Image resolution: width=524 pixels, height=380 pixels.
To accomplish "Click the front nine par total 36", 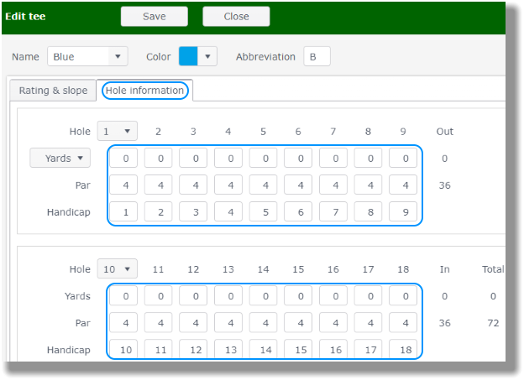I will (444, 185).
